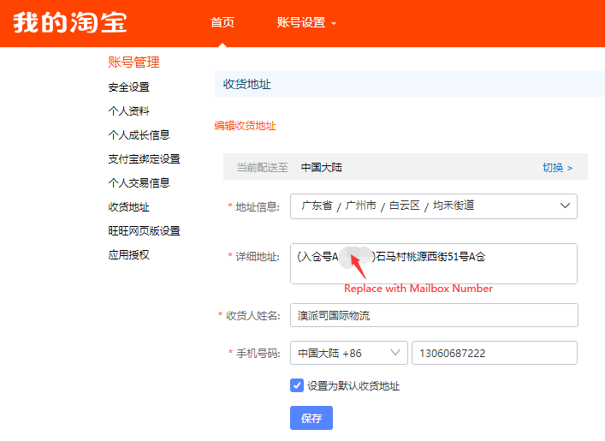Click the 保存 button
Image resolution: width=605 pixels, height=441 pixels.
click(311, 418)
